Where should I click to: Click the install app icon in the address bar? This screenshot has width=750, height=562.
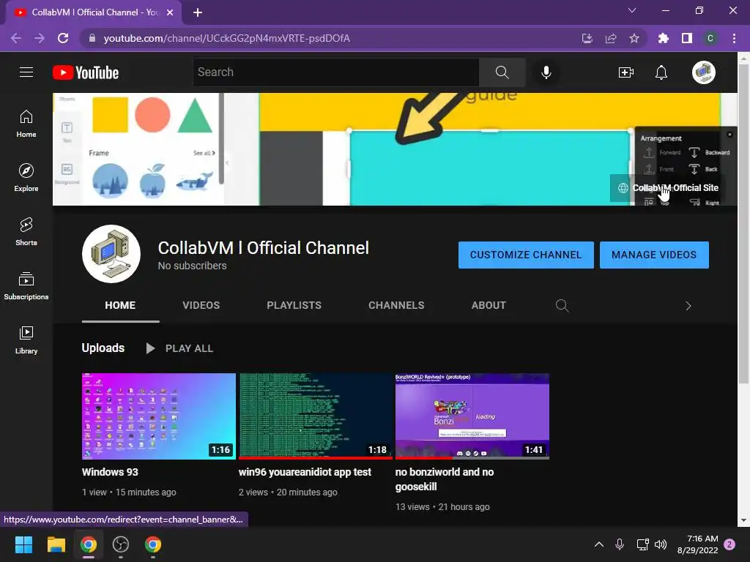pos(587,38)
